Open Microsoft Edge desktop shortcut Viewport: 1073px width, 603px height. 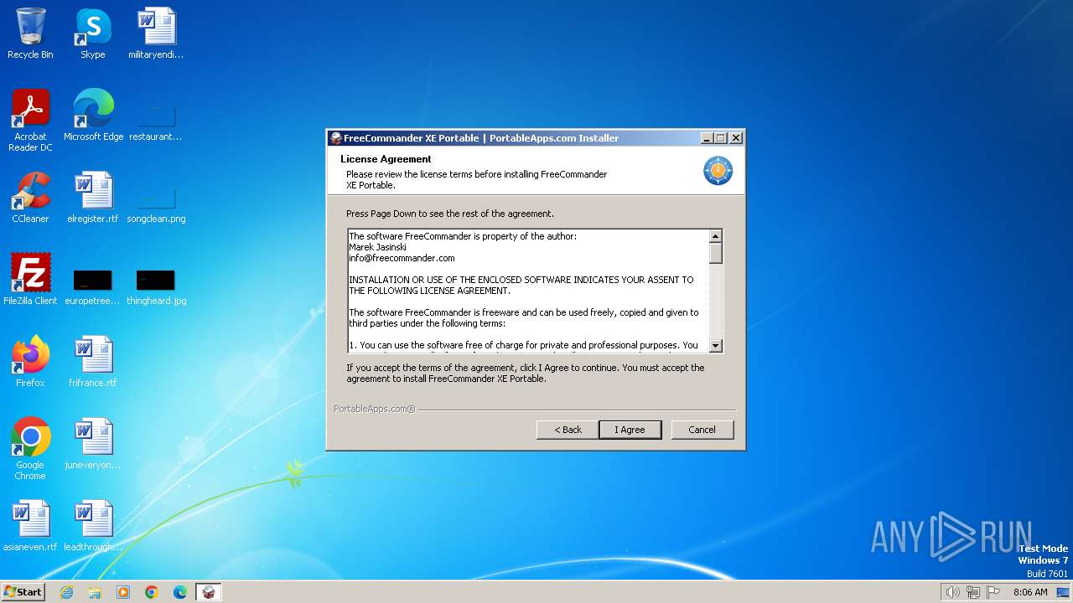pyautogui.click(x=93, y=116)
